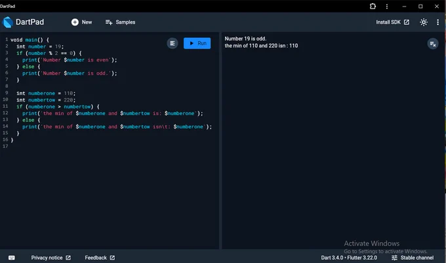
Task: Click the 'int number = 19;' code line
Action: click(40, 46)
